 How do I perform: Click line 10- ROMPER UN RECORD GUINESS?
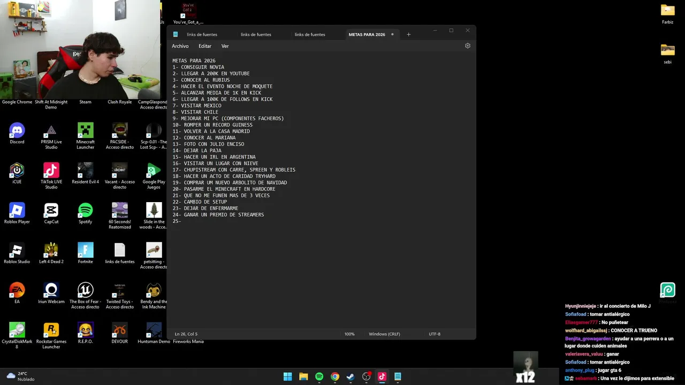click(x=212, y=125)
